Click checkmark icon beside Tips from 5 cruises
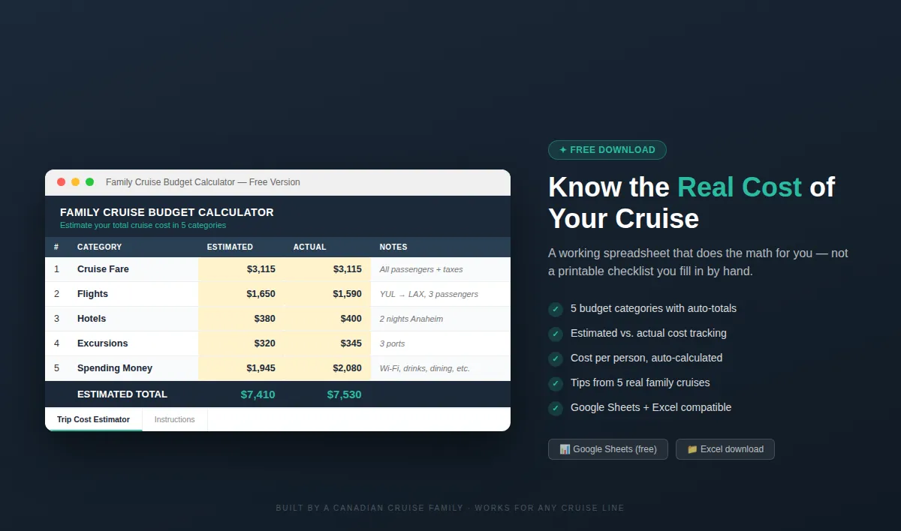 (556, 383)
